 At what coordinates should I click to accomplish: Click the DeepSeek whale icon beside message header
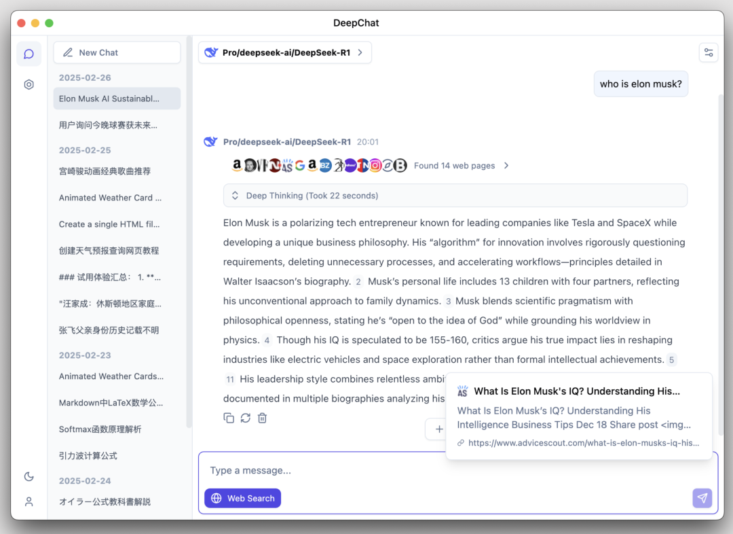tap(210, 142)
